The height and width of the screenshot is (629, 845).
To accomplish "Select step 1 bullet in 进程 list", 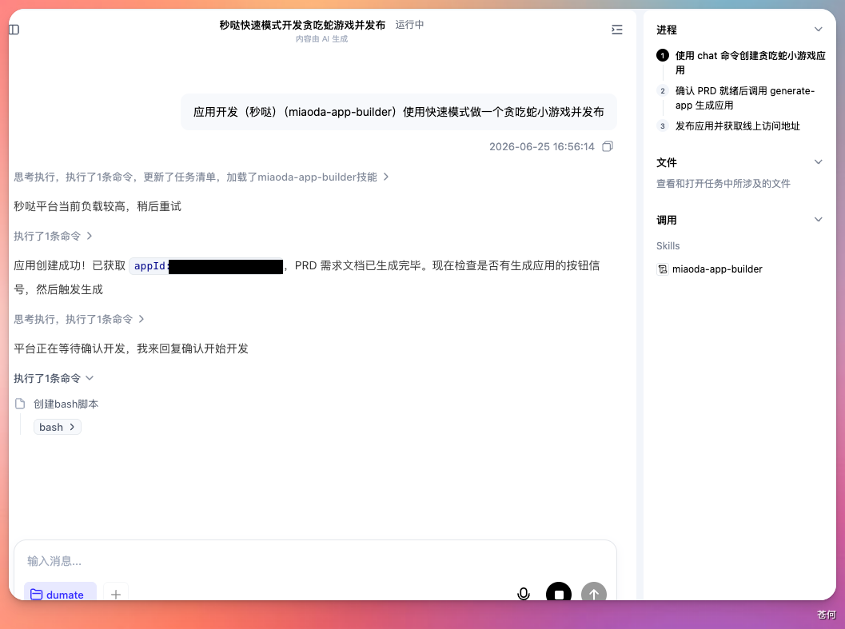I will (x=662, y=55).
